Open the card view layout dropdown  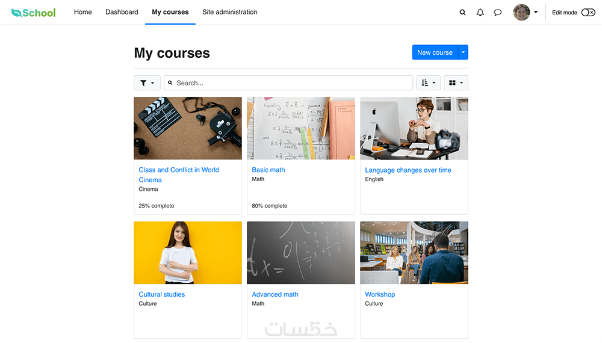(x=456, y=82)
